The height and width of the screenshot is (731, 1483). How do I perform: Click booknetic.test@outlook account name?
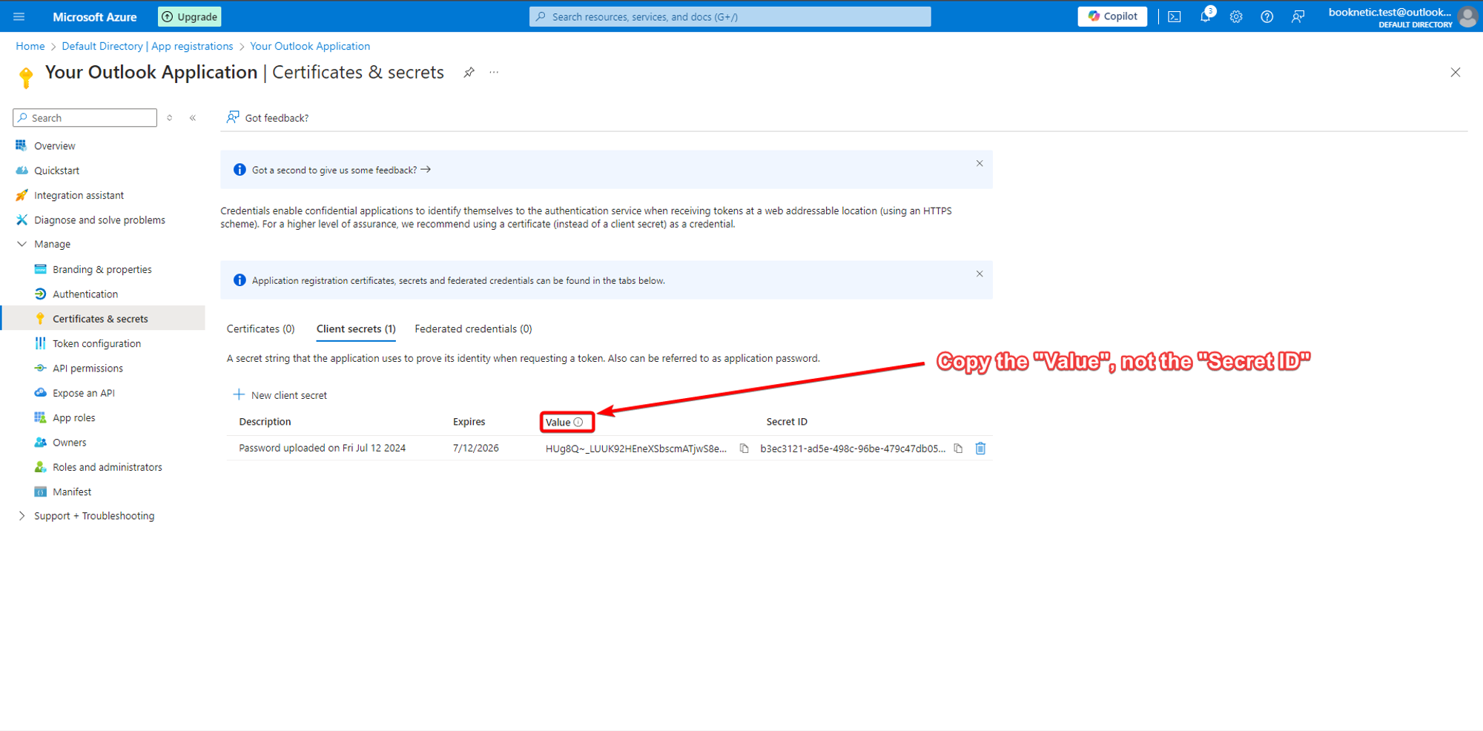1390,12
